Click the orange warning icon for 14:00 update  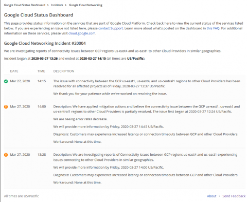(x=6, y=107)
